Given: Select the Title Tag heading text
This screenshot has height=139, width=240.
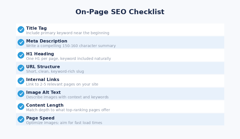Looking at the screenshot, I should (36, 28).
